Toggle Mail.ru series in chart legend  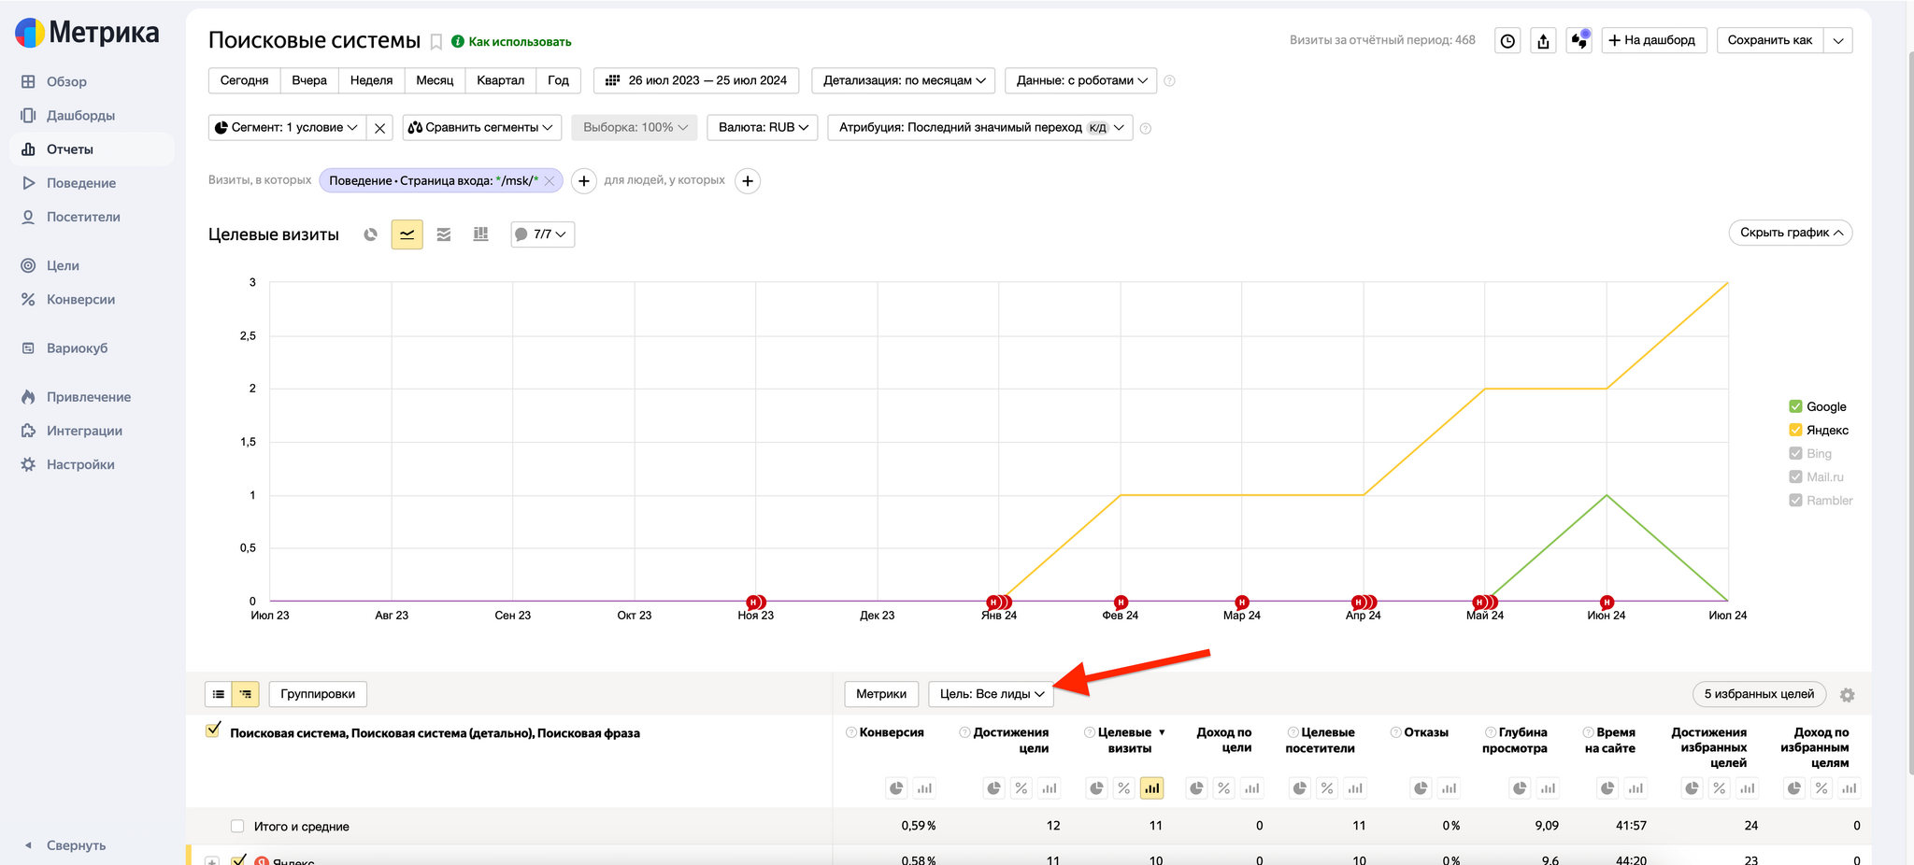click(1795, 476)
